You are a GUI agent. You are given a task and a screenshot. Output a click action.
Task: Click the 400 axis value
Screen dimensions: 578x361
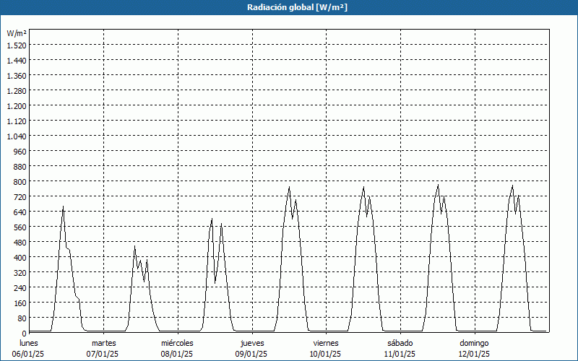20,258
